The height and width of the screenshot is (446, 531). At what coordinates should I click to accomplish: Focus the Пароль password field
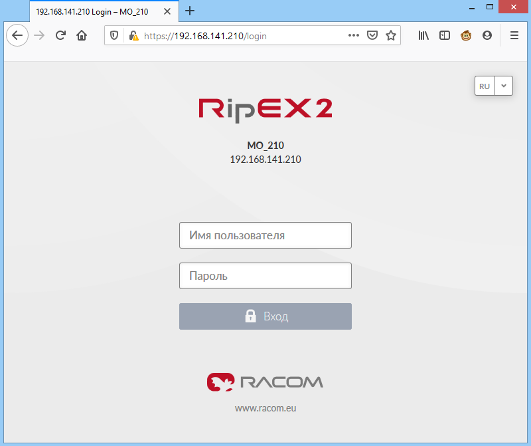(265, 276)
